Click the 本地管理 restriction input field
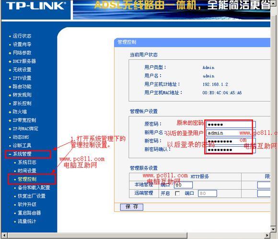 pos(264,185)
